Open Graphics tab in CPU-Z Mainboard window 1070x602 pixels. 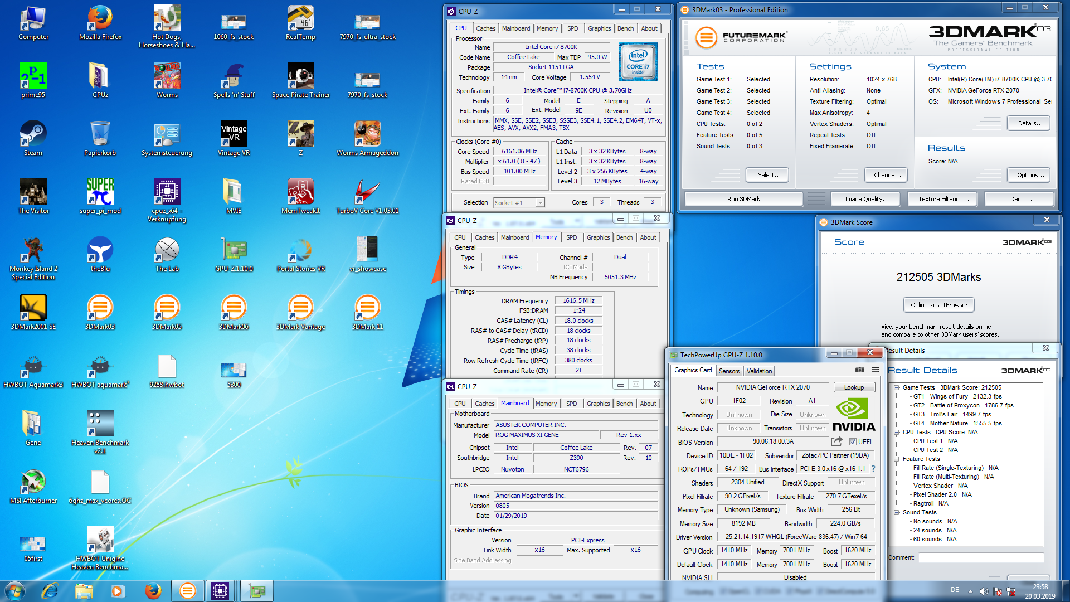tap(598, 404)
